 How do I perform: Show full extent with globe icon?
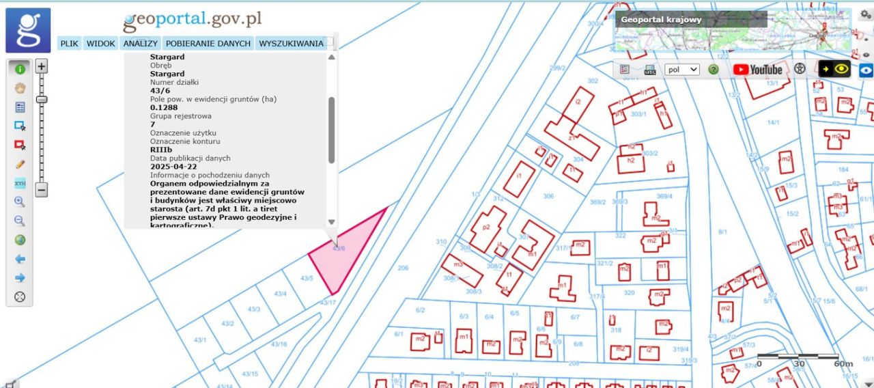point(20,240)
